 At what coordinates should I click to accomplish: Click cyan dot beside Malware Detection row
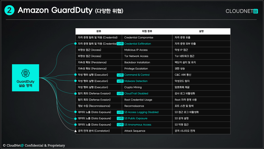pos(75,81)
